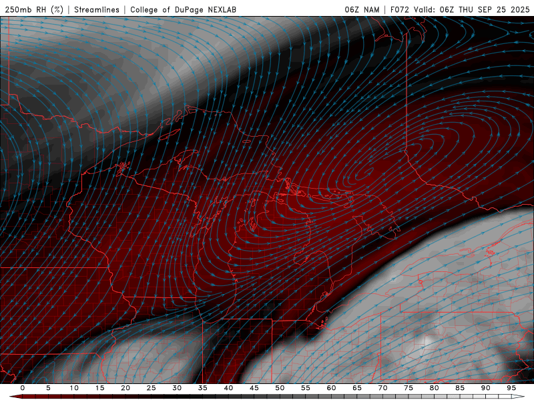Select the "95" color scale number
534x400 pixels.
click(x=511, y=388)
